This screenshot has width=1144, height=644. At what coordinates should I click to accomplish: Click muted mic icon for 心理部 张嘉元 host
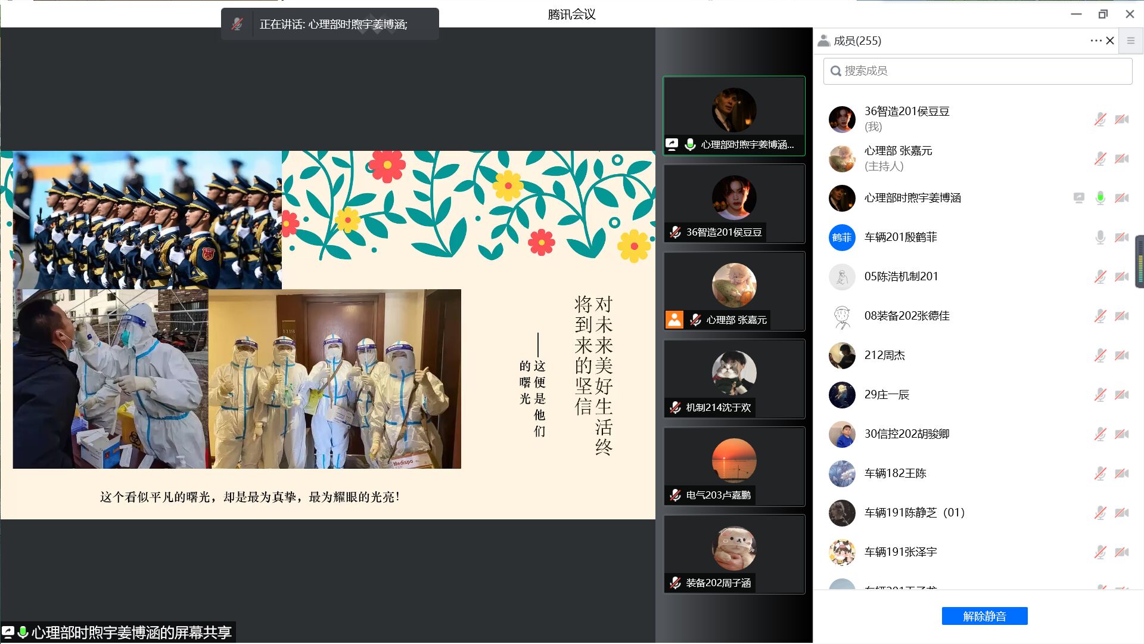tap(1100, 159)
